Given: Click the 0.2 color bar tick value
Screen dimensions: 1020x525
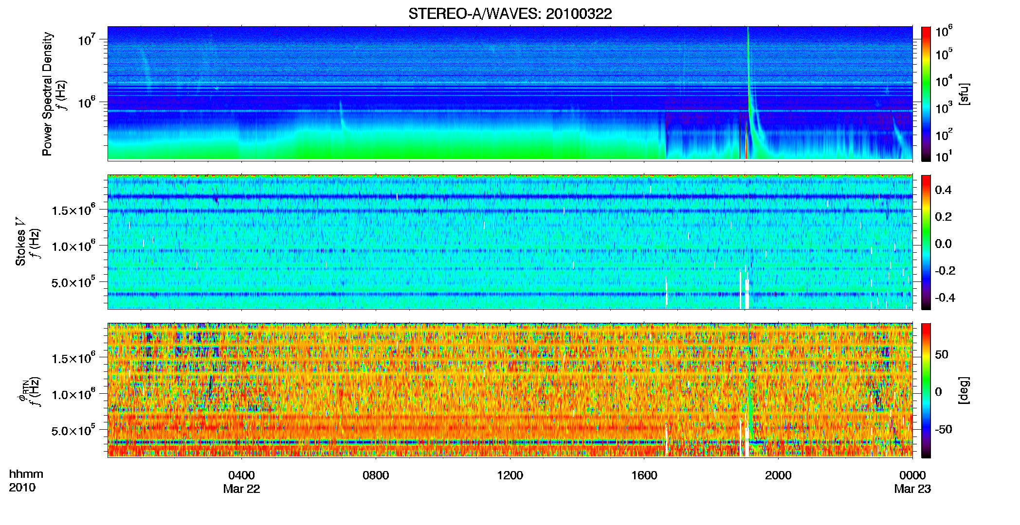Looking at the screenshot, I should tap(943, 217).
